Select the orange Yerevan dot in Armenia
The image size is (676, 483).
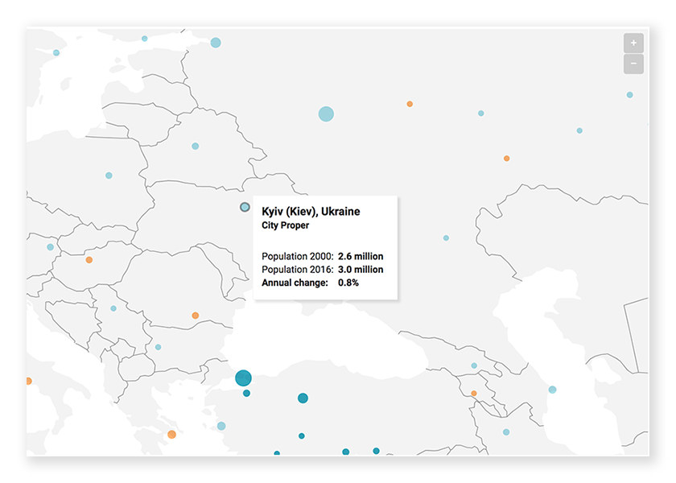[473, 394]
